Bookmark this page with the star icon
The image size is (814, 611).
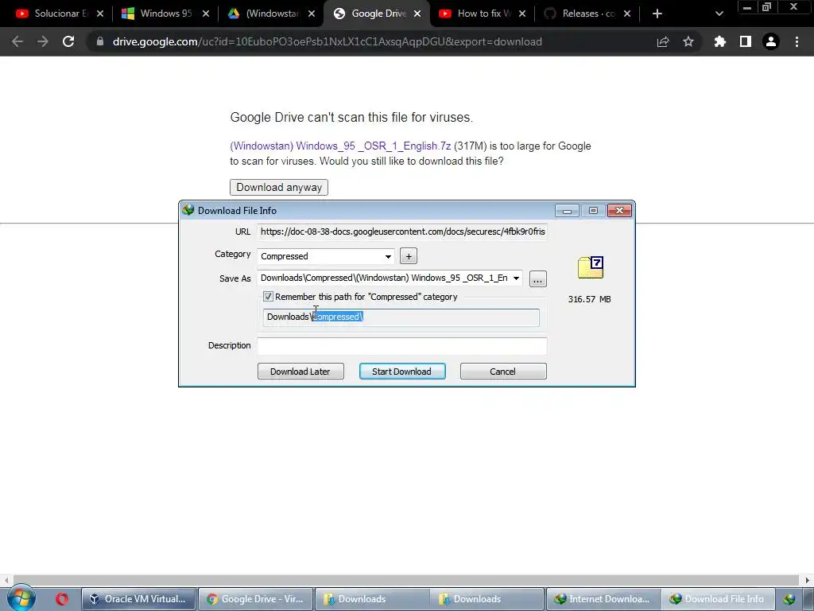click(688, 41)
